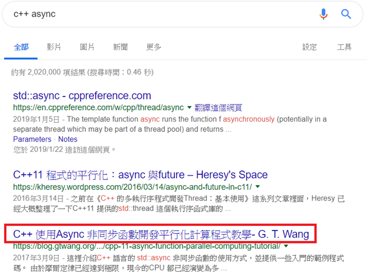Click the kheresy.wordpress.com async-and-future URL text
367x273 pixels.
click(x=132, y=187)
